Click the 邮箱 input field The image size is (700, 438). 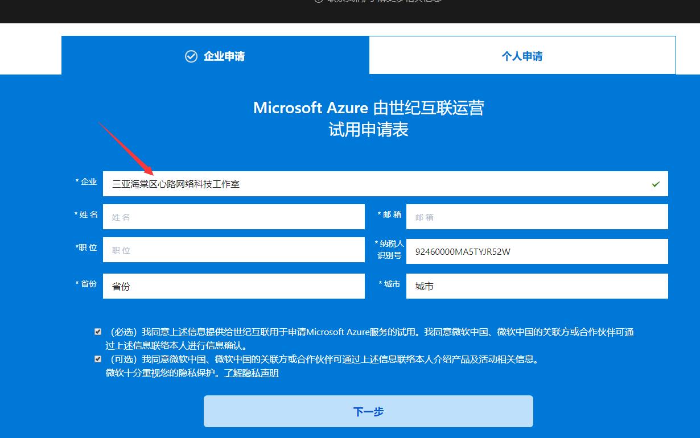(537, 217)
